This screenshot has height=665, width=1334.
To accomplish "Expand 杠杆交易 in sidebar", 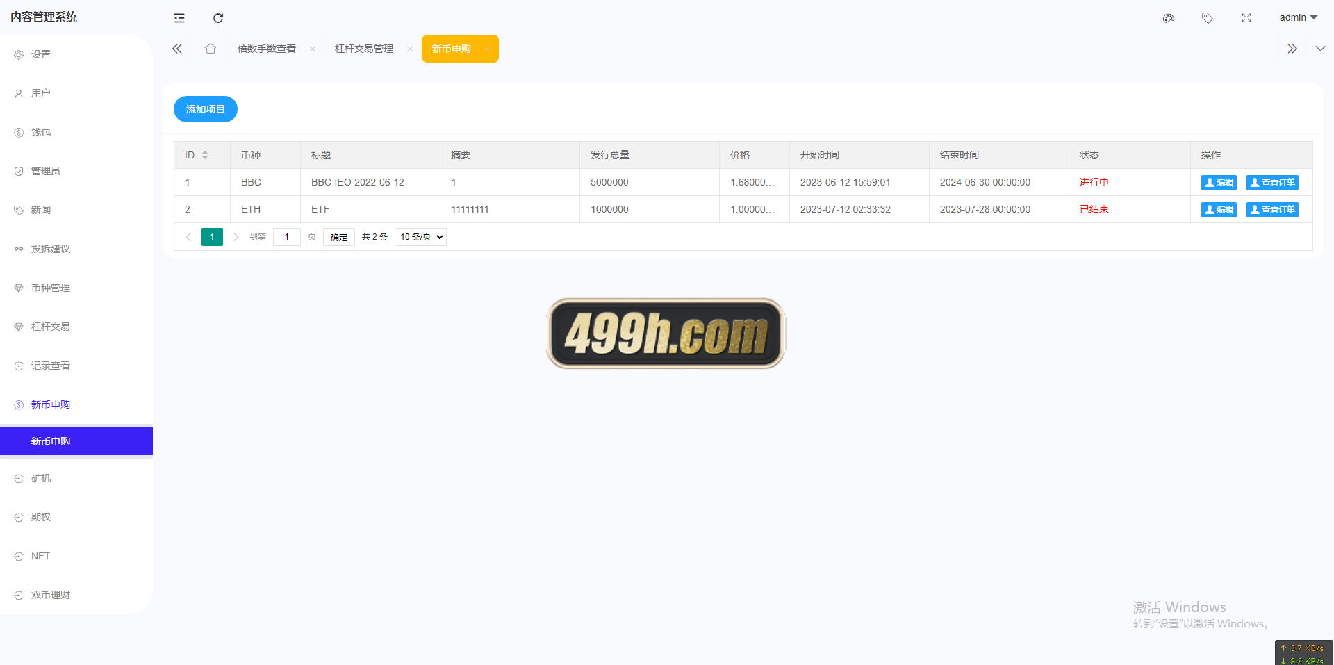I will pos(76,327).
